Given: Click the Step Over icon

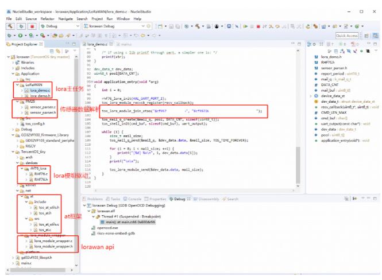Looking at the screenshot, I should pos(277,26).
